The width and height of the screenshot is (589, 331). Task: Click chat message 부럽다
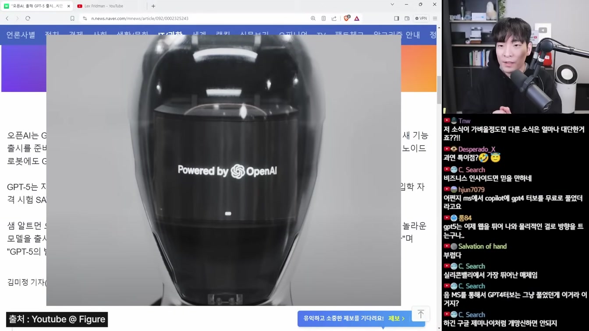pos(452,255)
